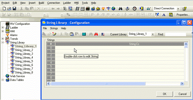Click the Paste clipboard icon in String Library toolbar
This screenshot has height=100, width=193.
tap(72, 34)
